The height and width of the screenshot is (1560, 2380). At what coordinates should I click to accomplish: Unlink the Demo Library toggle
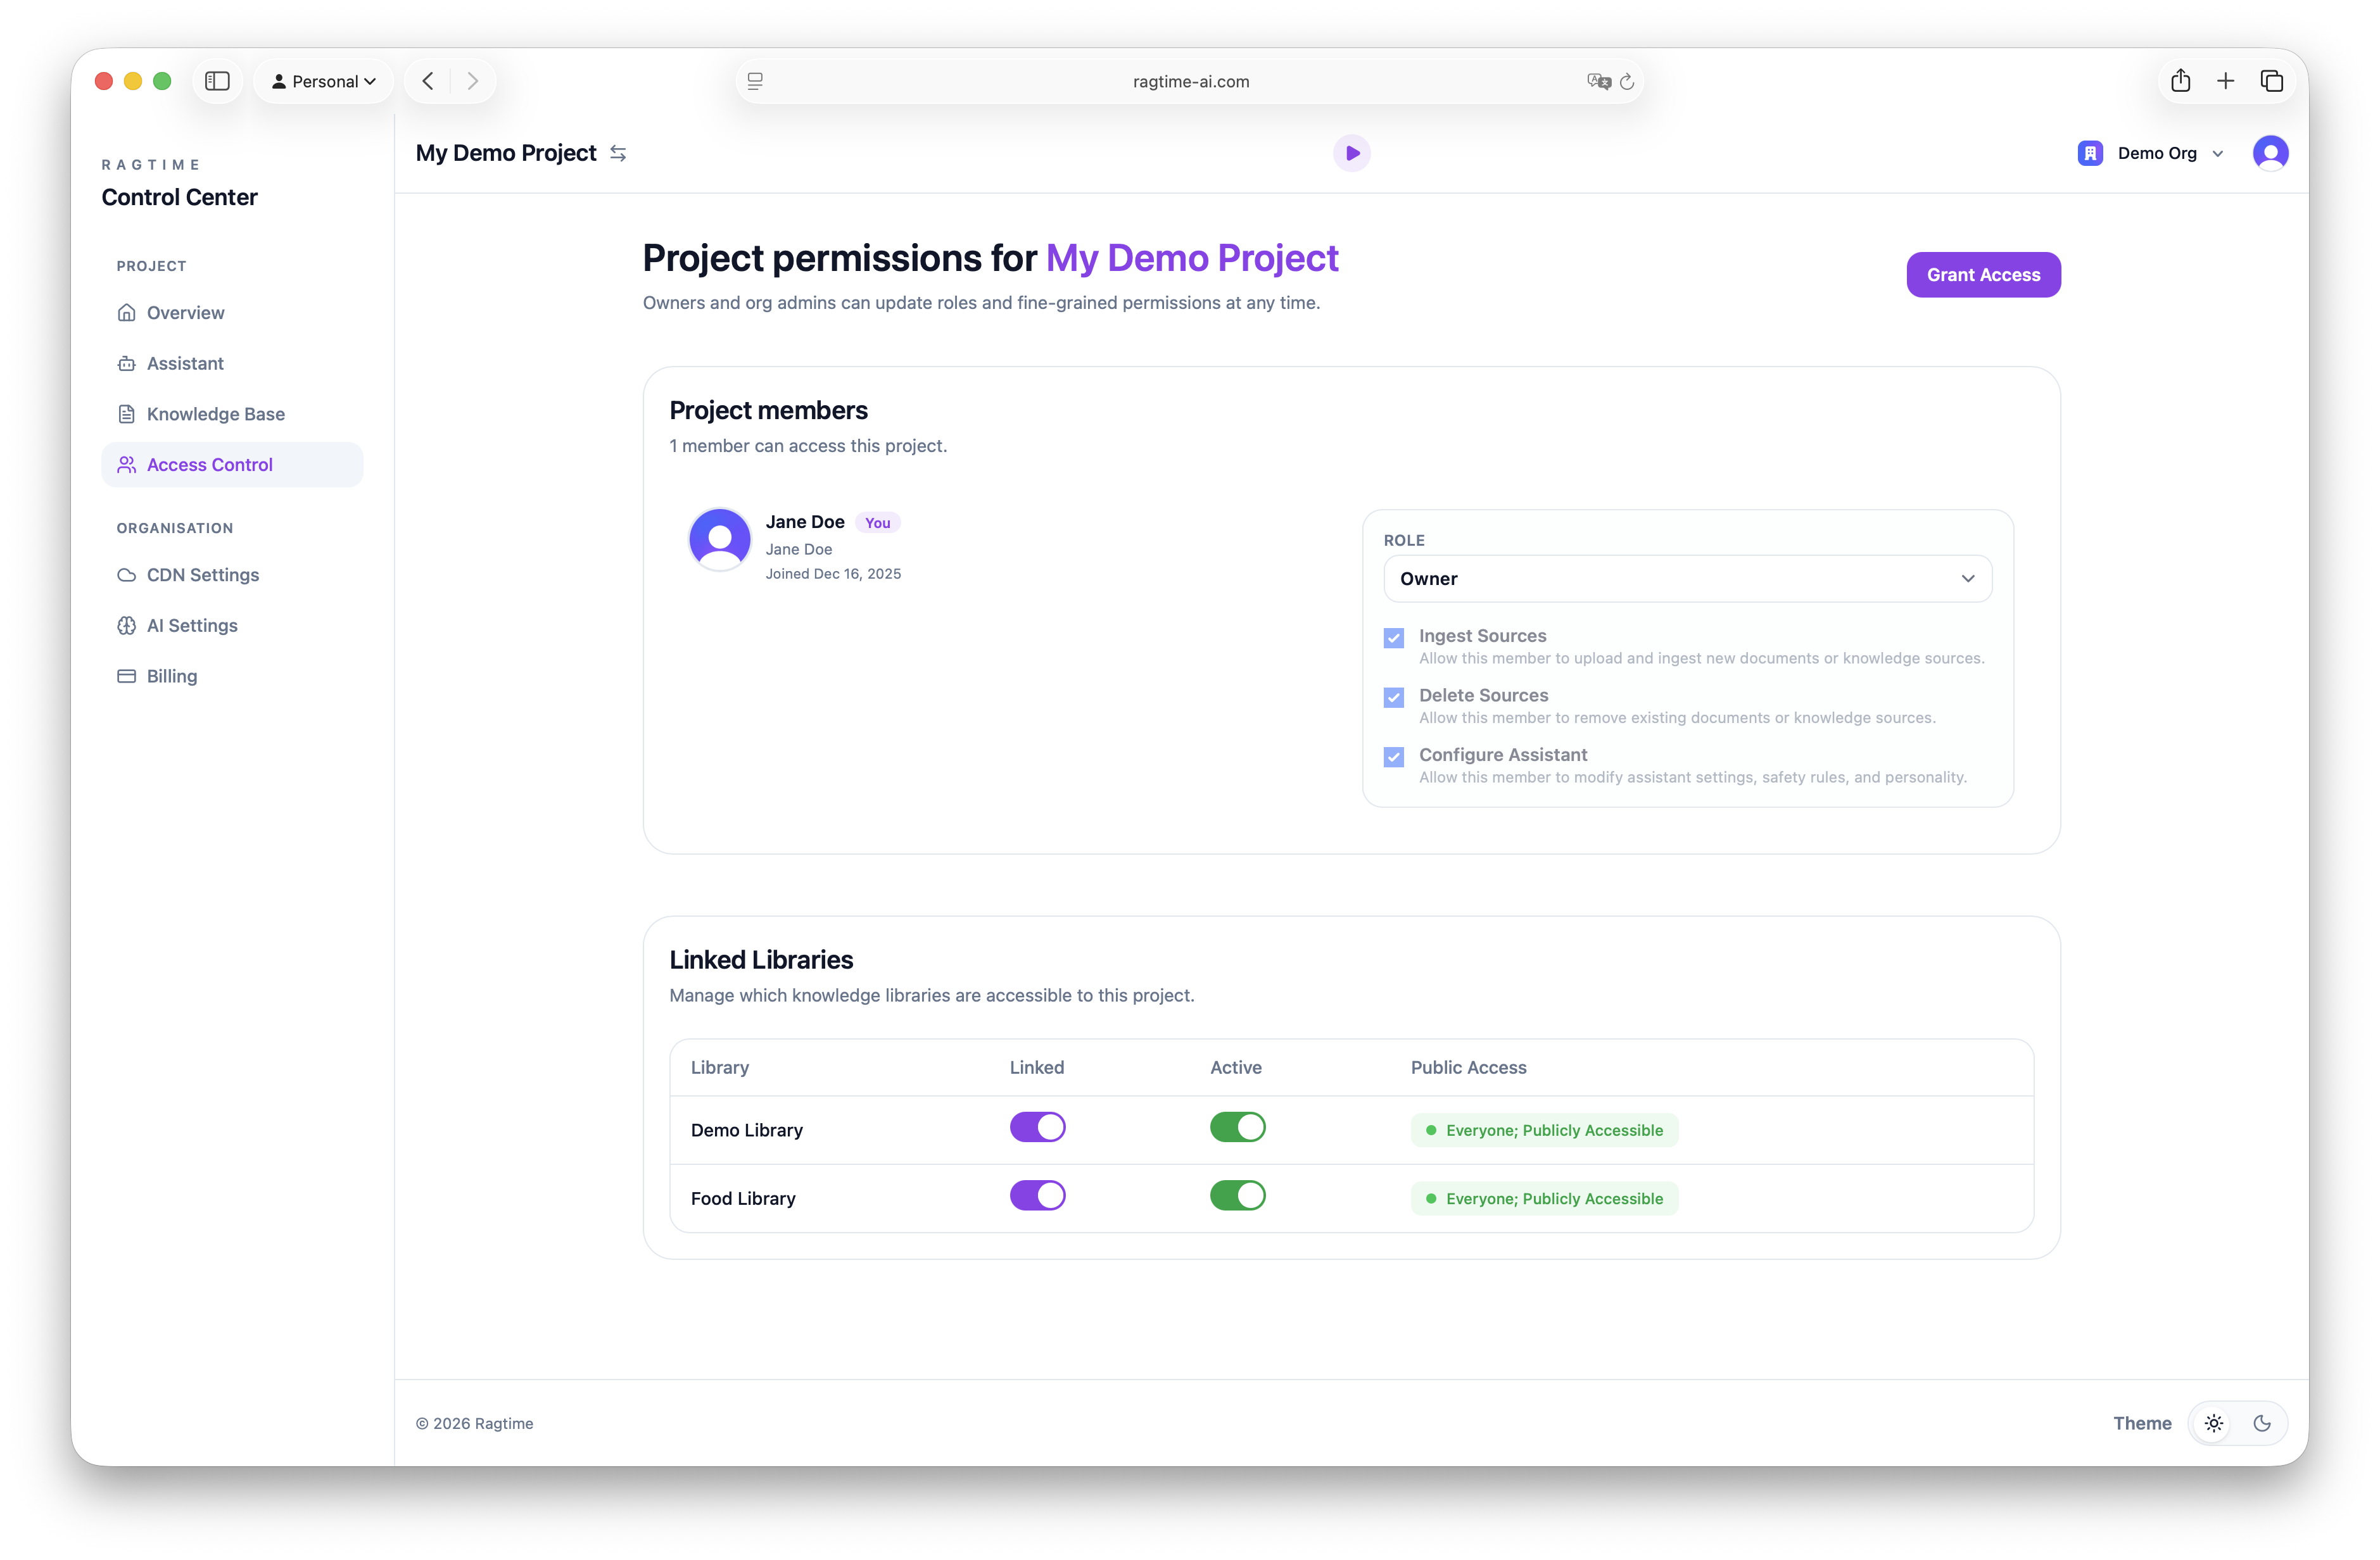tap(1038, 1127)
